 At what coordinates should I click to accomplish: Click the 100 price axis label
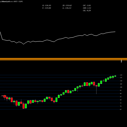pos(121,87)
